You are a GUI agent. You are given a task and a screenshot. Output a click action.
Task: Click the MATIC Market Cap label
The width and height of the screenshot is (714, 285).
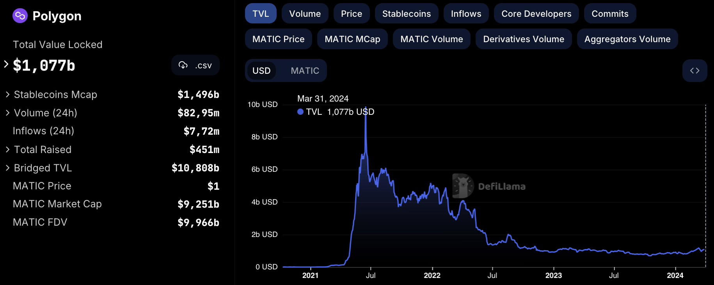tap(57, 204)
